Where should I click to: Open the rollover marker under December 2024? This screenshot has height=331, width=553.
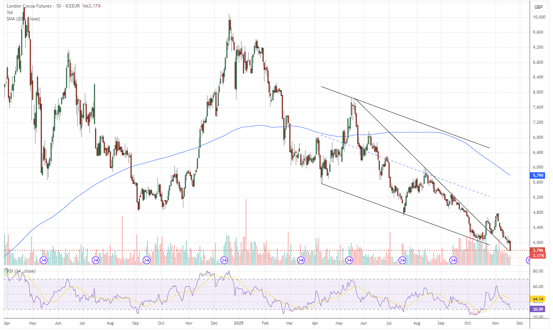[224, 260]
